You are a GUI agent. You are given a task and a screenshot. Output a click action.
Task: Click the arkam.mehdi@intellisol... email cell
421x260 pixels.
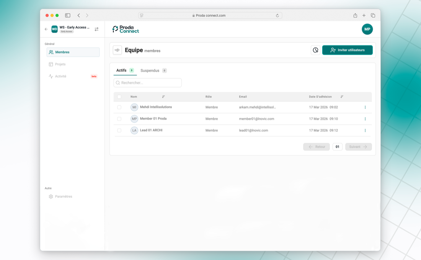257,107
